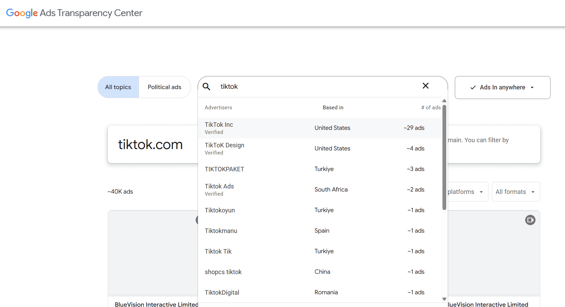Click the ~29 ads count for TikTok Inc
The height and width of the screenshot is (307, 565).
[x=414, y=128]
